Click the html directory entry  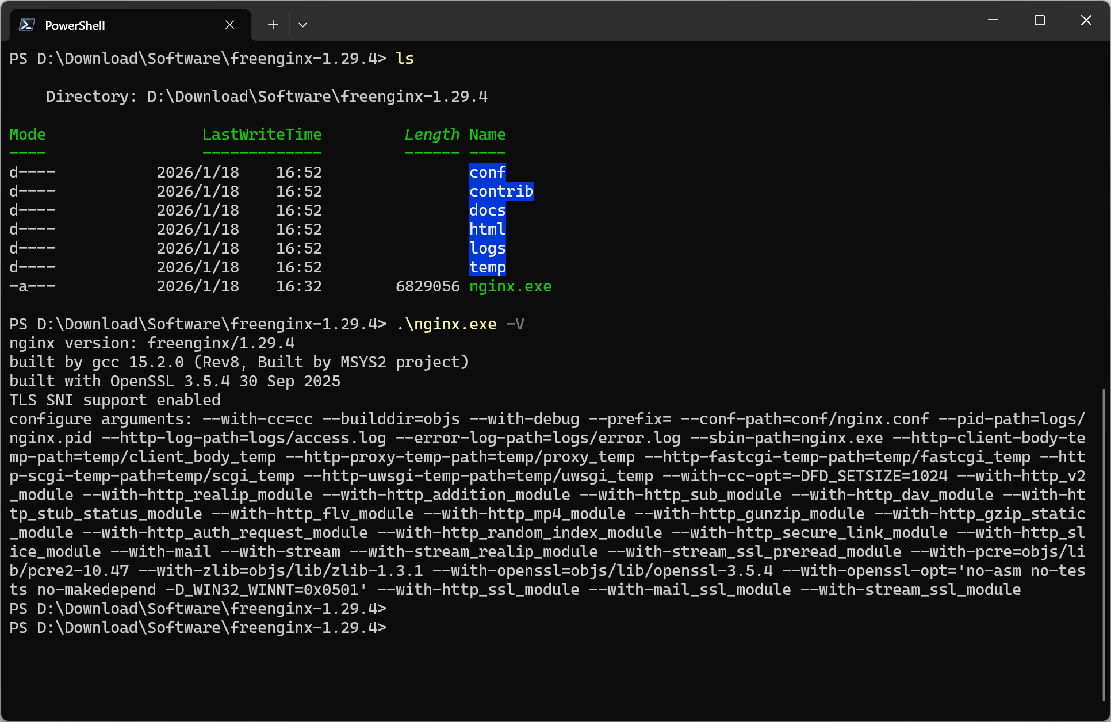coord(488,229)
